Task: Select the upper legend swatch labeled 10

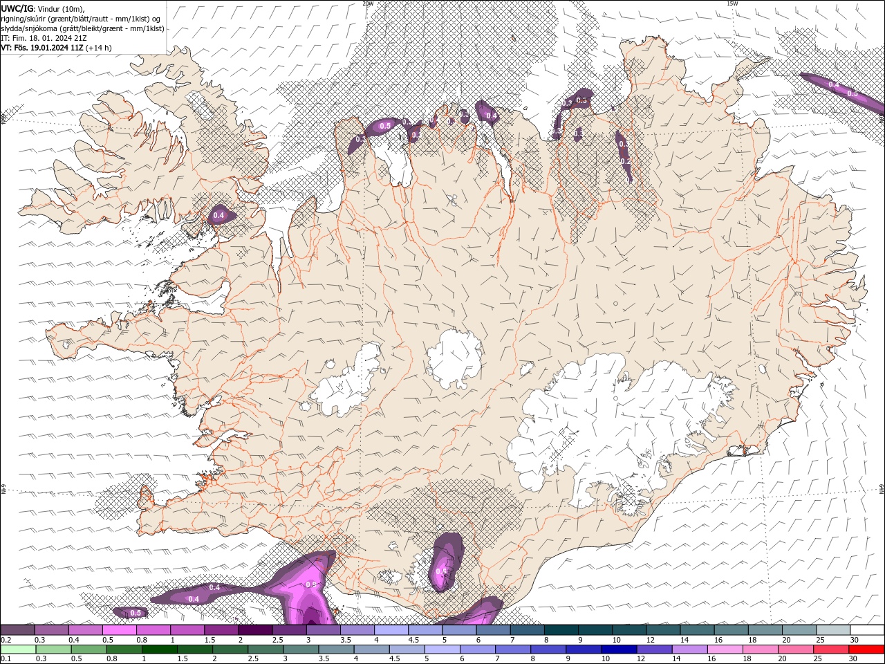Action: coord(629,630)
